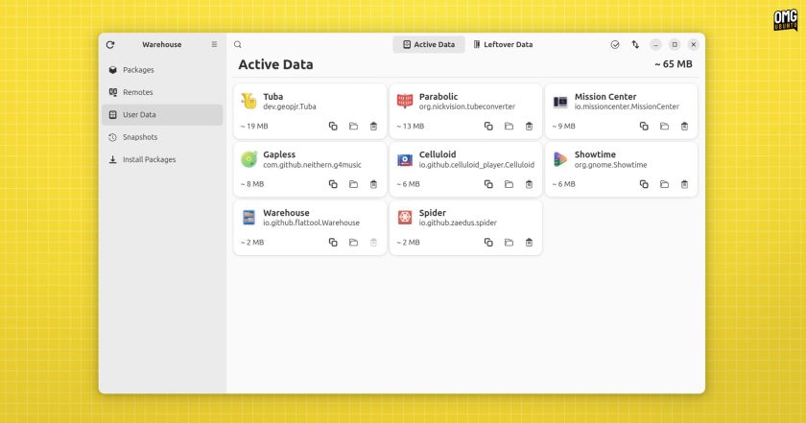The height and width of the screenshot is (423, 806).
Task: Open Parabolic data folder
Action: point(509,126)
